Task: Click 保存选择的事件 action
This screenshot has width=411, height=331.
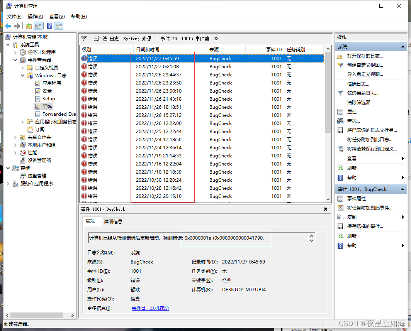Action: pos(365,226)
